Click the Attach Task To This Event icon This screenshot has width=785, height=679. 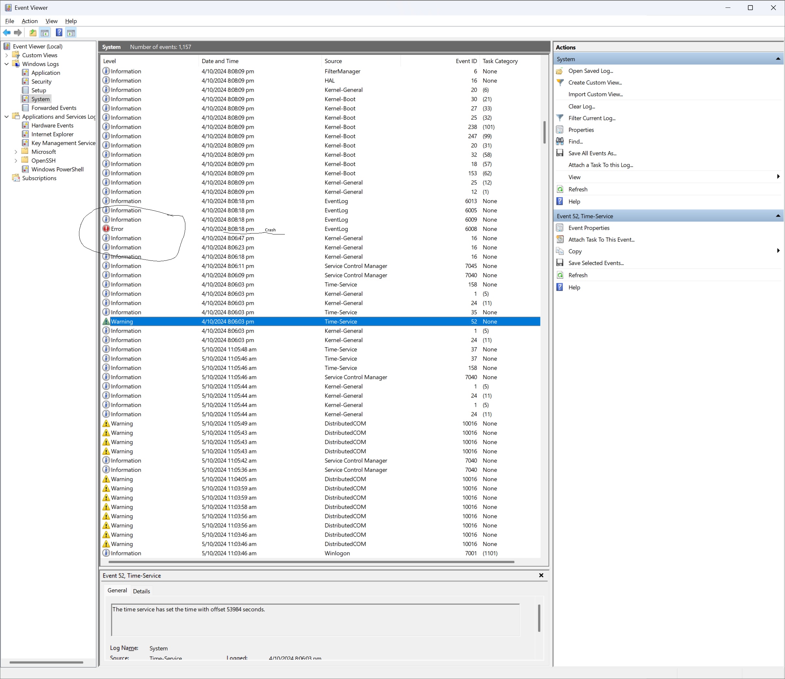560,240
